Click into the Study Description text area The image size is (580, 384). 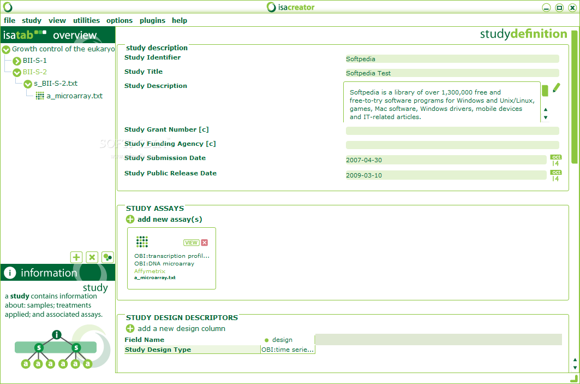coord(441,103)
